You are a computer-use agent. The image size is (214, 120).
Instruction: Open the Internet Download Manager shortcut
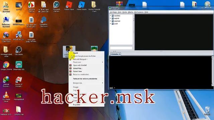[6, 81]
